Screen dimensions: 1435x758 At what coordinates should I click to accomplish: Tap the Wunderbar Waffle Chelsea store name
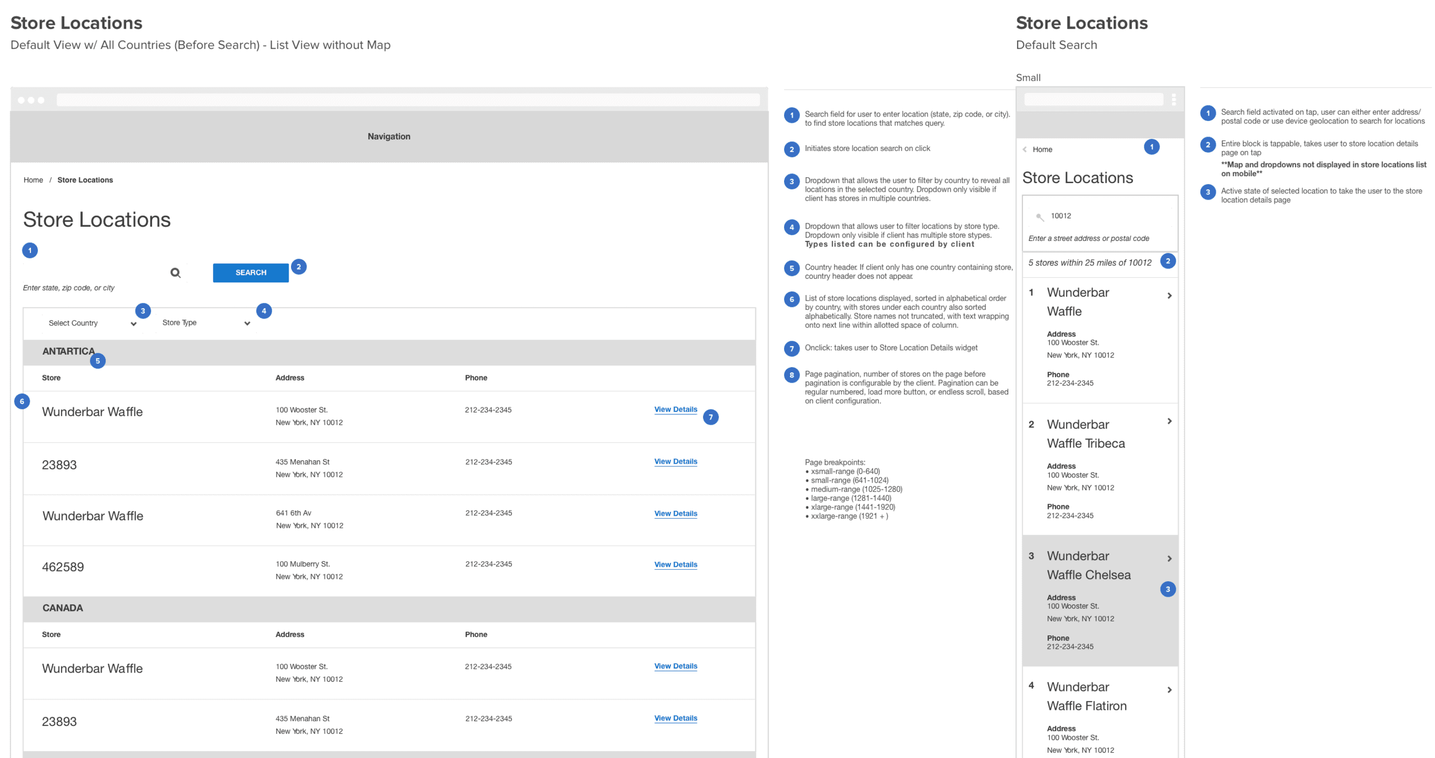tap(1088, 565)
